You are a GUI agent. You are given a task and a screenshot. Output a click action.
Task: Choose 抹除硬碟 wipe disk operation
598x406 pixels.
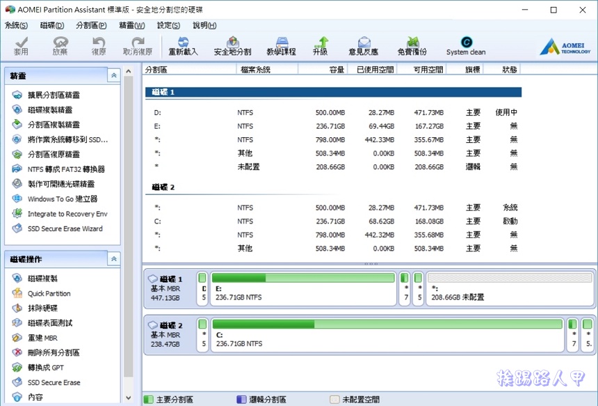click(x=35, y=308)
